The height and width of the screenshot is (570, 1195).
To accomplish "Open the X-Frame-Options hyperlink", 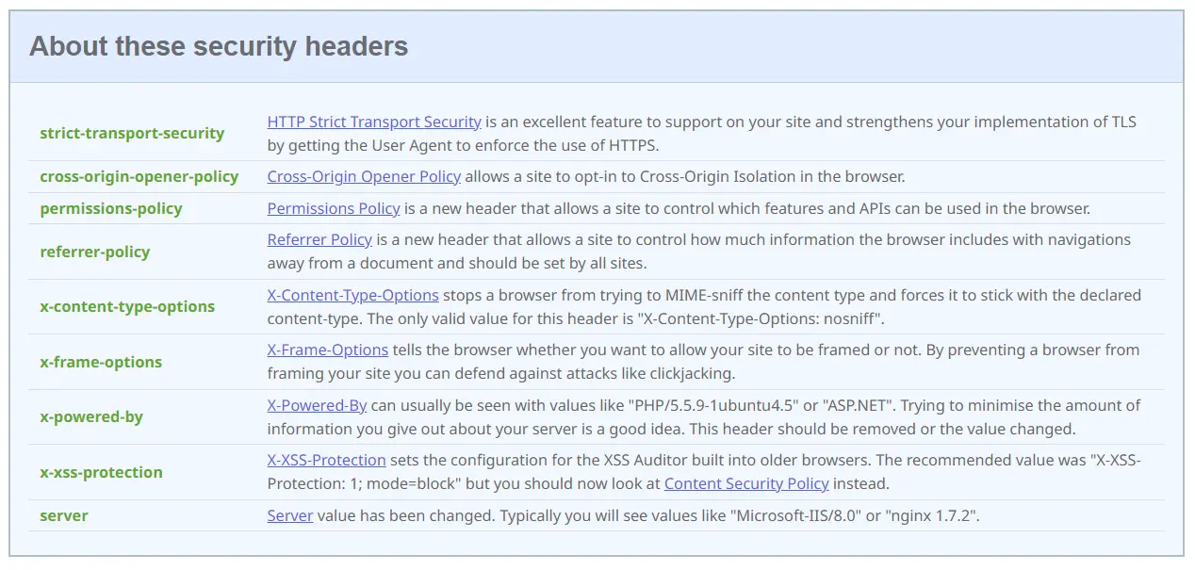I will [327, 350].
